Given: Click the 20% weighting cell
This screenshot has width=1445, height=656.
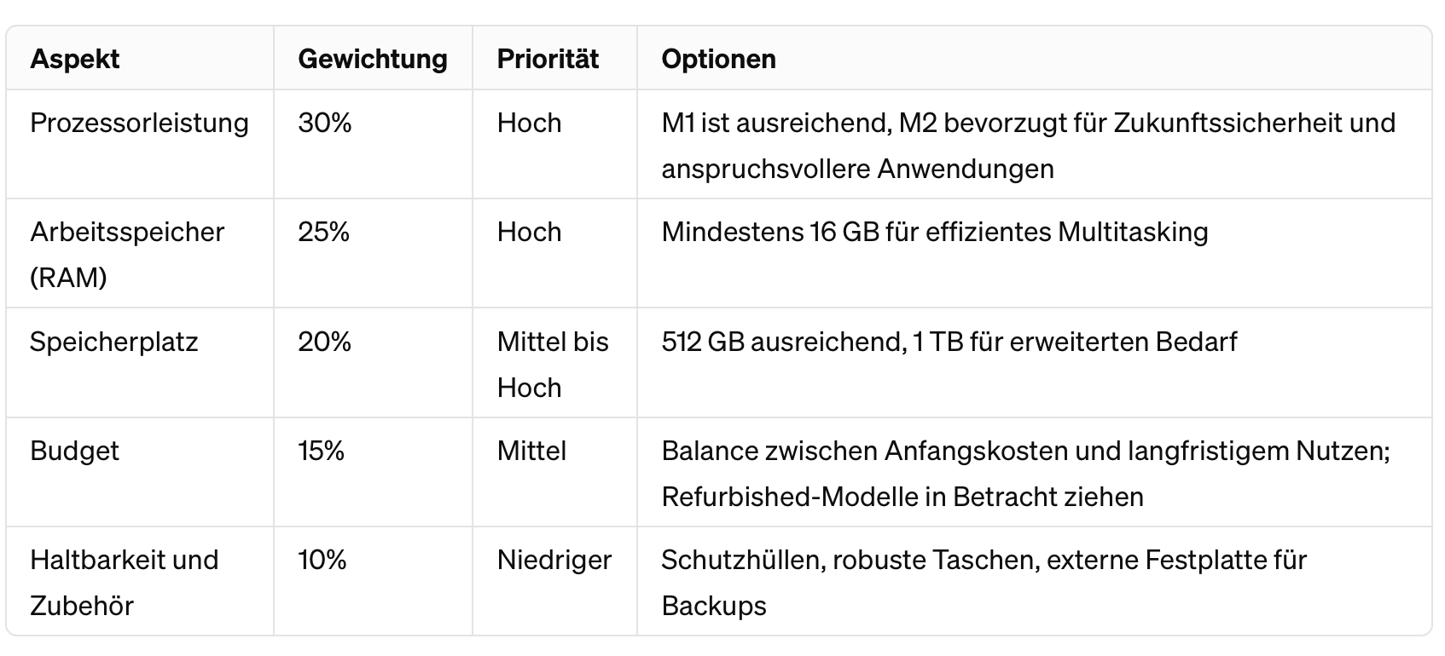Looking at the screenshot, I should click(325, 342).
